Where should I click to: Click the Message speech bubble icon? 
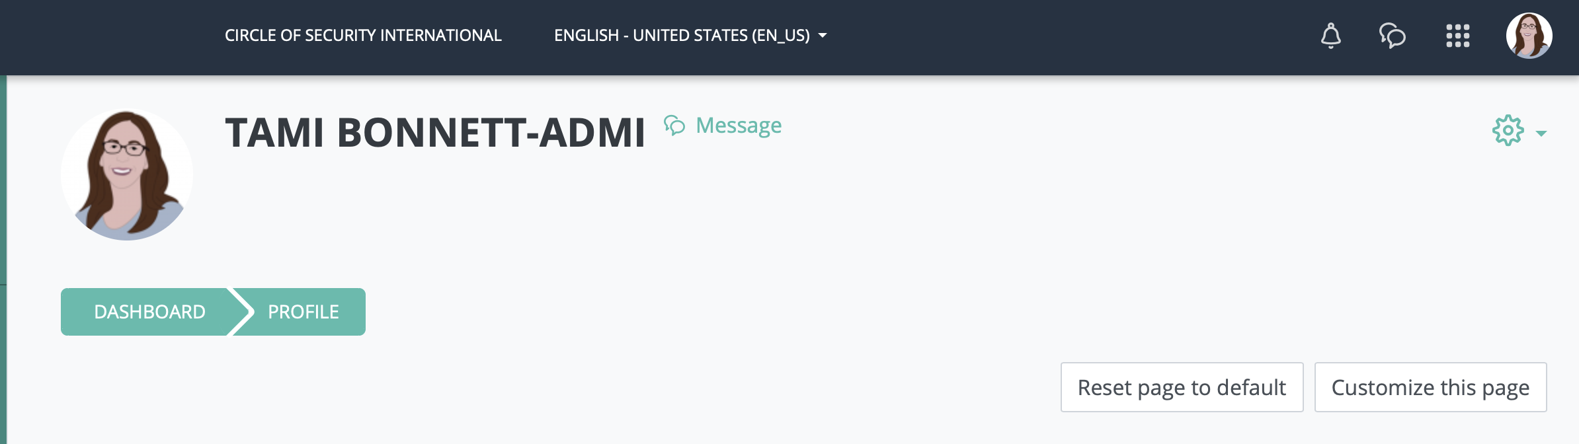tap(675, 126)
